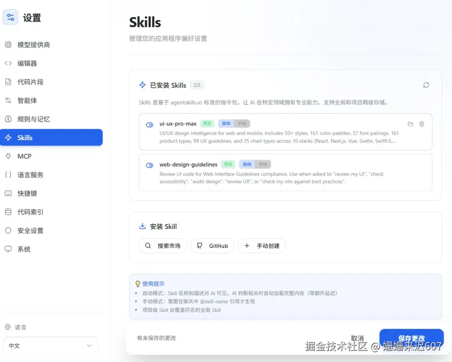452x362 pixels.
Task: Switch web-design-guidelines to 手动 mode
Action: click(x=264, y=164)
